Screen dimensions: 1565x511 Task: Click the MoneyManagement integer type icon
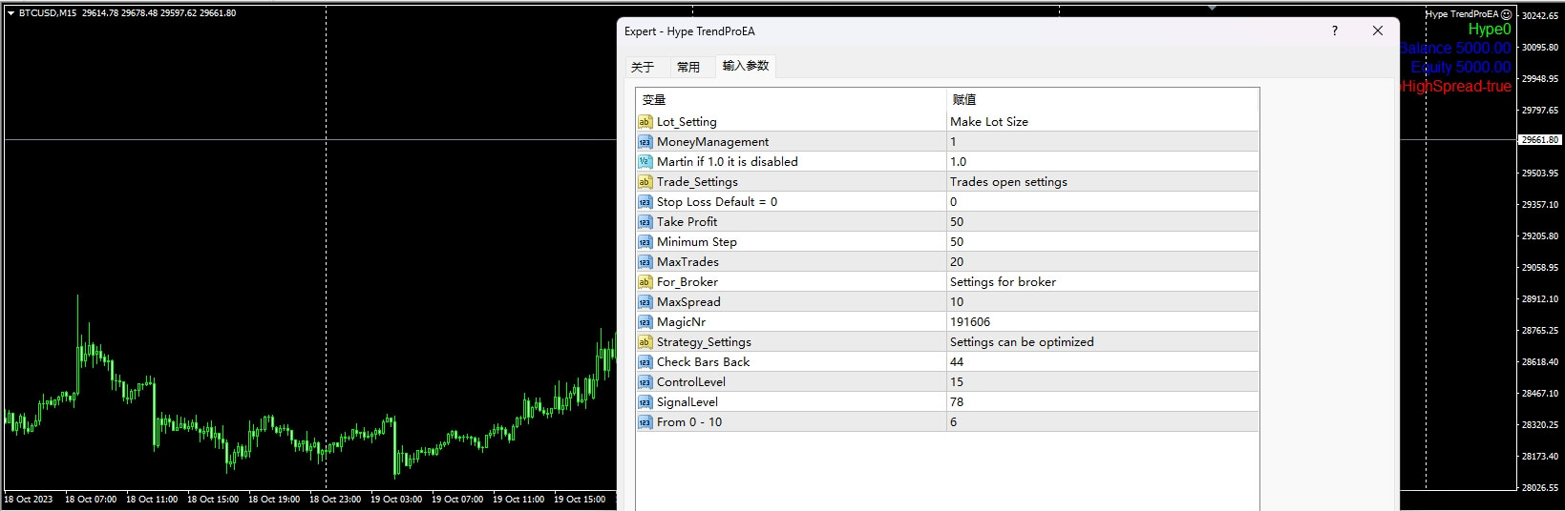[x=645, y=142]
